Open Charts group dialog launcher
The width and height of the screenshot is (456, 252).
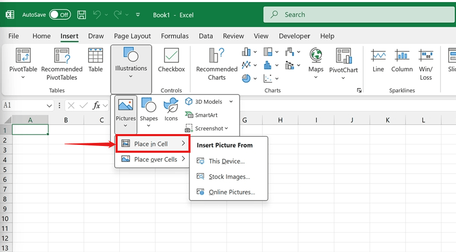[x=359, y=90]
